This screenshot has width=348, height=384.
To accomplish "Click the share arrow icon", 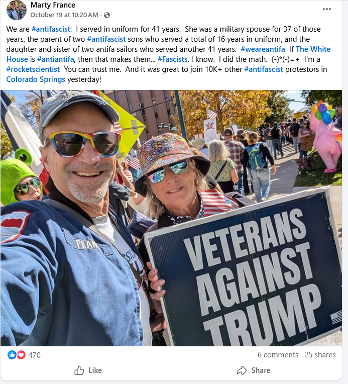I will (242, 370).
